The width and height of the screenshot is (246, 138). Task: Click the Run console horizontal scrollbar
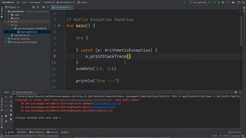[x=36, y=129]
